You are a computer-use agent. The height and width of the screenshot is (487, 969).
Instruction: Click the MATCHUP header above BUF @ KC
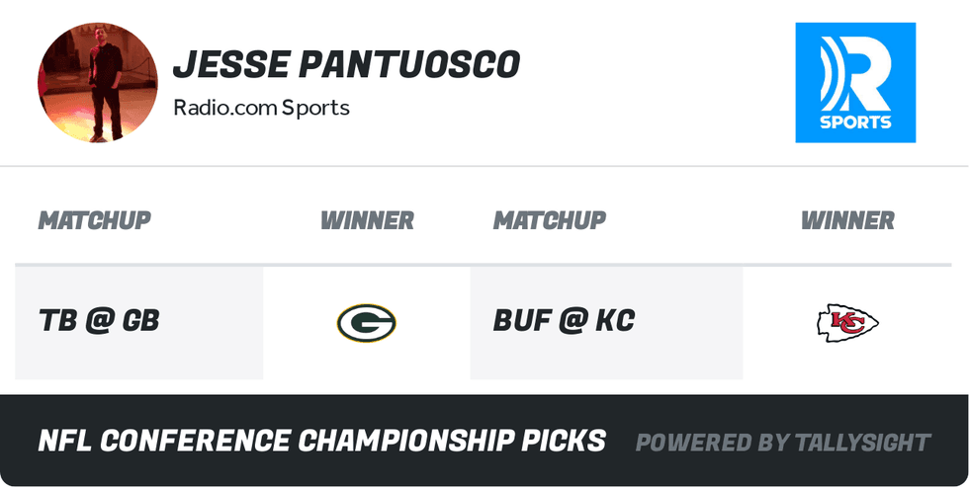pyautogui.click(x=549, y=220)
